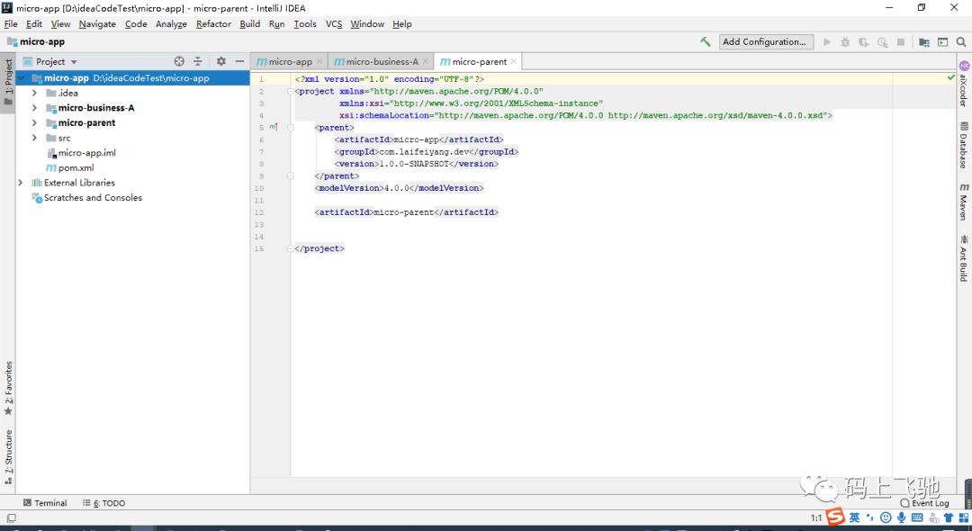Expand the src folder arrow
Viewport: 972px width, 531px height.
[x=35, y=138]
